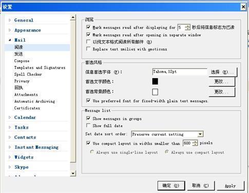Select the 回执 item under Mail

click(x=18, y=87)
